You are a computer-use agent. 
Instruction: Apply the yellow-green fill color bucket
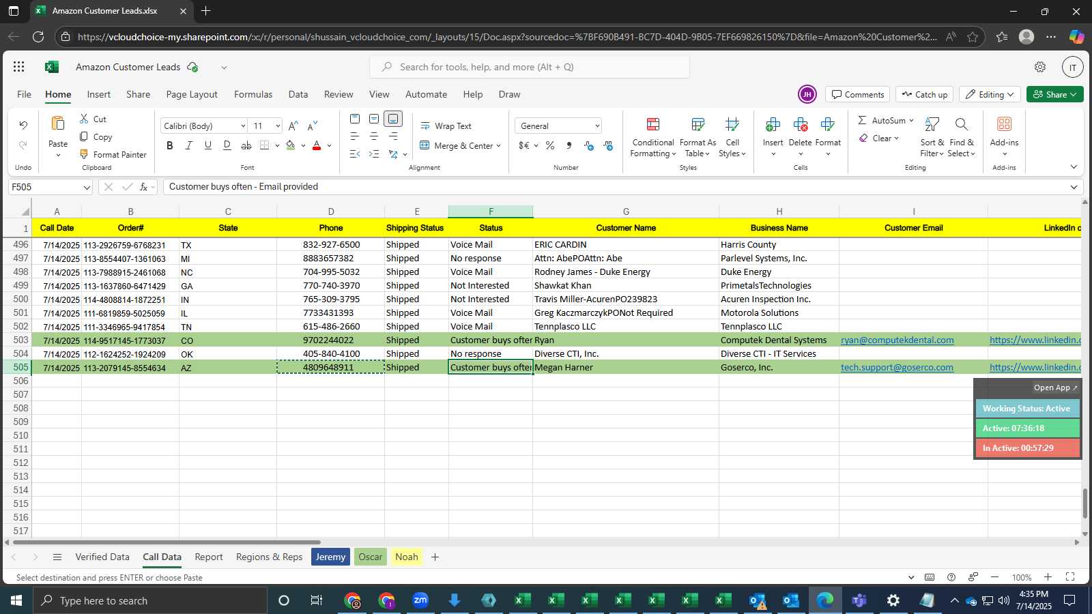click(291, 145)
